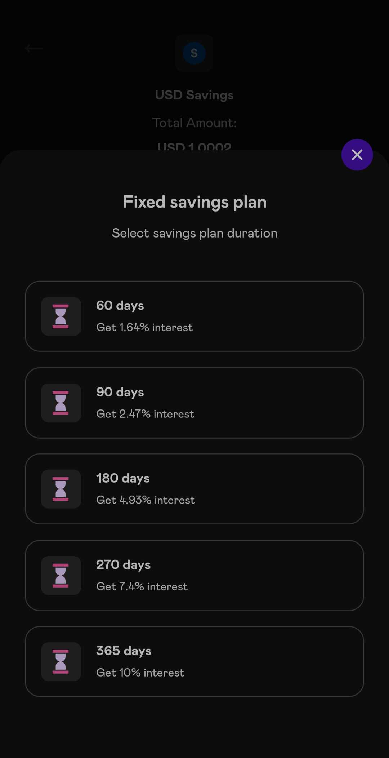Choose the 365 days plan title

click(124, 651)
